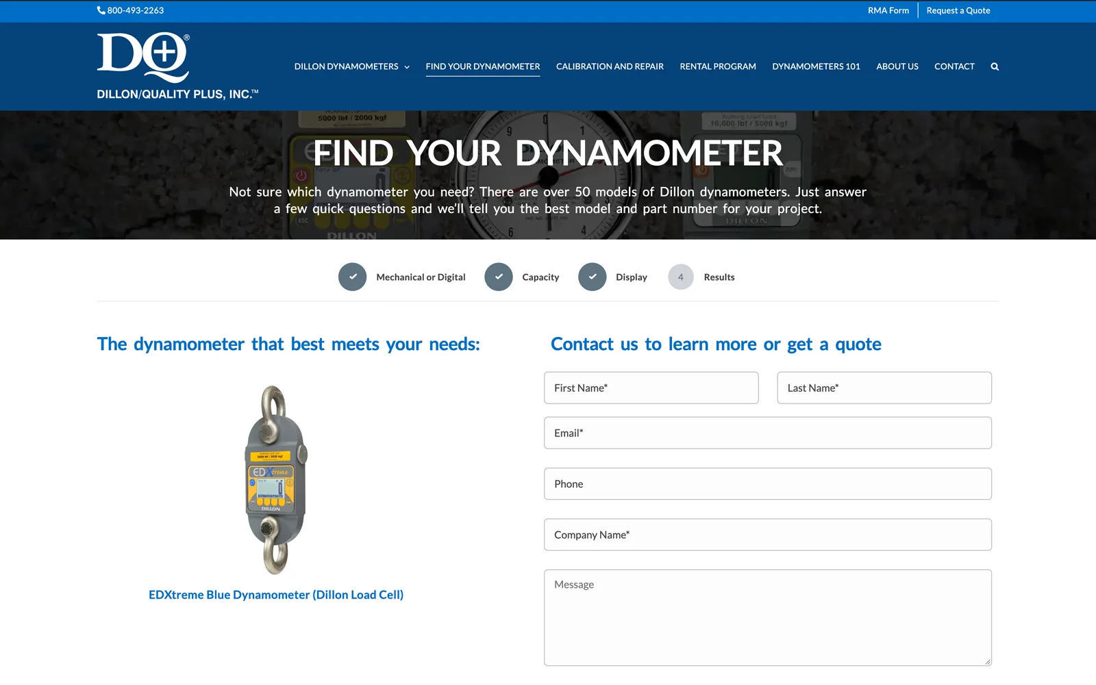Click the phone icon beside 800-493-2263
The image size is (1096, 685).
[101, 10]
